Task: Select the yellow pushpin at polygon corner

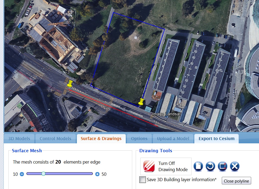Action: coord(141,102)
